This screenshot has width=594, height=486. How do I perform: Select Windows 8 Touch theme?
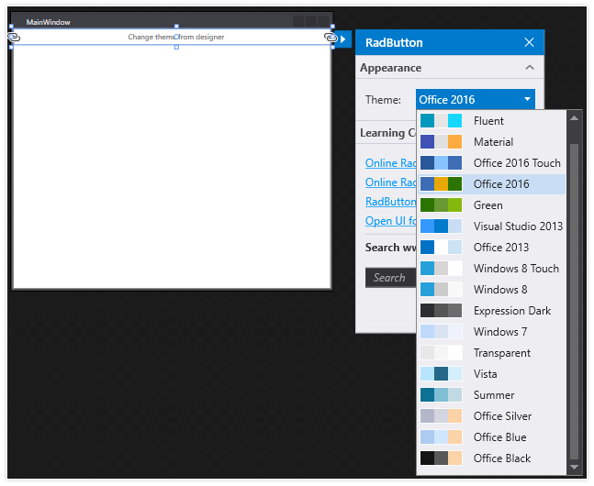point(492,269)
